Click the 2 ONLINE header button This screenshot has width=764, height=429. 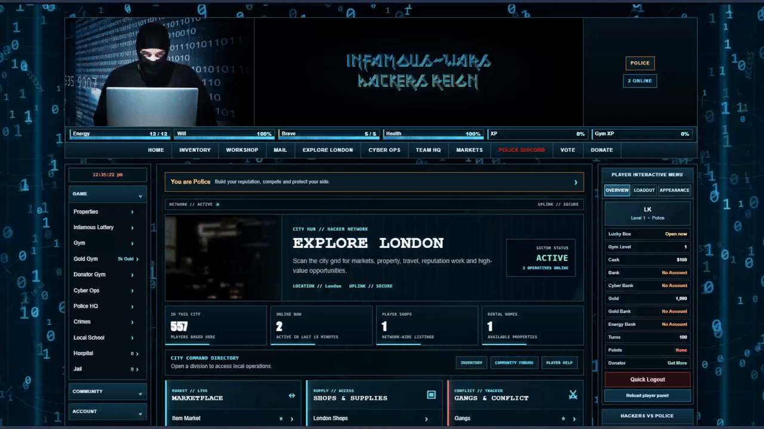tap(640, 80)
